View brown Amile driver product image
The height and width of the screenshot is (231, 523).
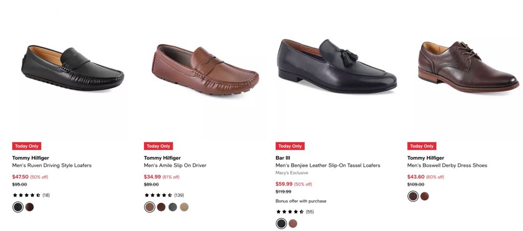205,69
